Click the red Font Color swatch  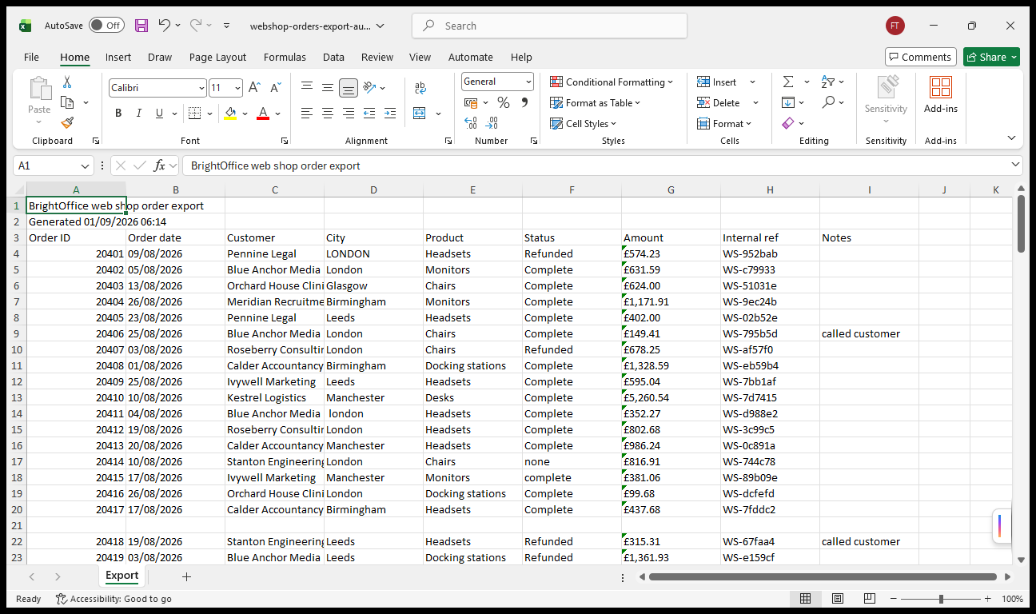click(x=262, y=114)
